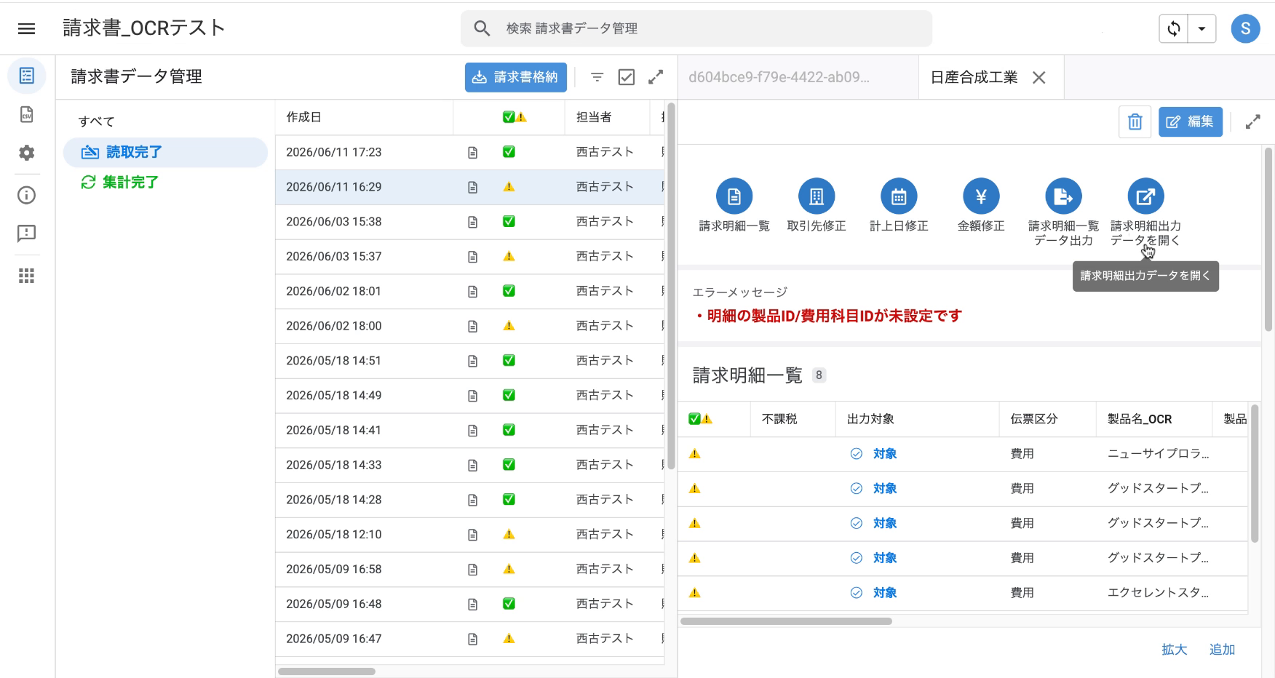Toggle 対象 for ニューサイプロラ row
The height and width of the screenshot is (678, 1275).
click(873, 454)
